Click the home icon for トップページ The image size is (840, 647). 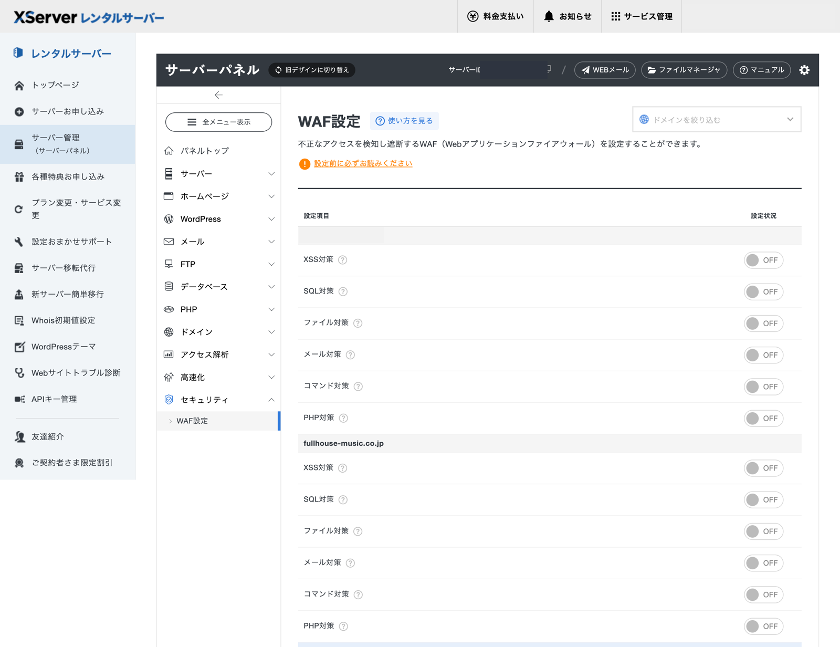[x=19, y=85]
